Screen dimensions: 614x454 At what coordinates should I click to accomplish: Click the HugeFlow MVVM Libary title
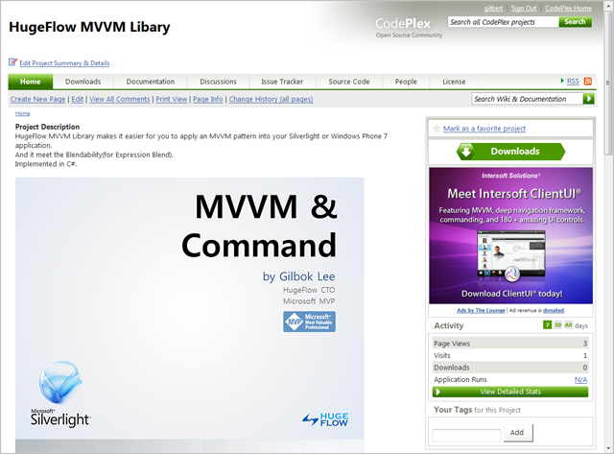(89, 27)
